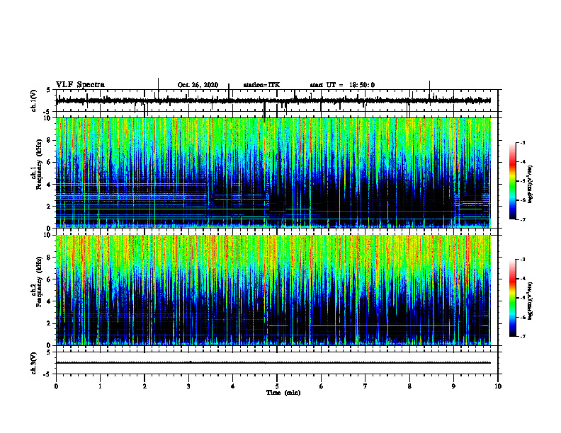This screenshot has width=561, height=433.
Task: Click the flat ch.3 voltage trace panel
Action: (277, 363)
